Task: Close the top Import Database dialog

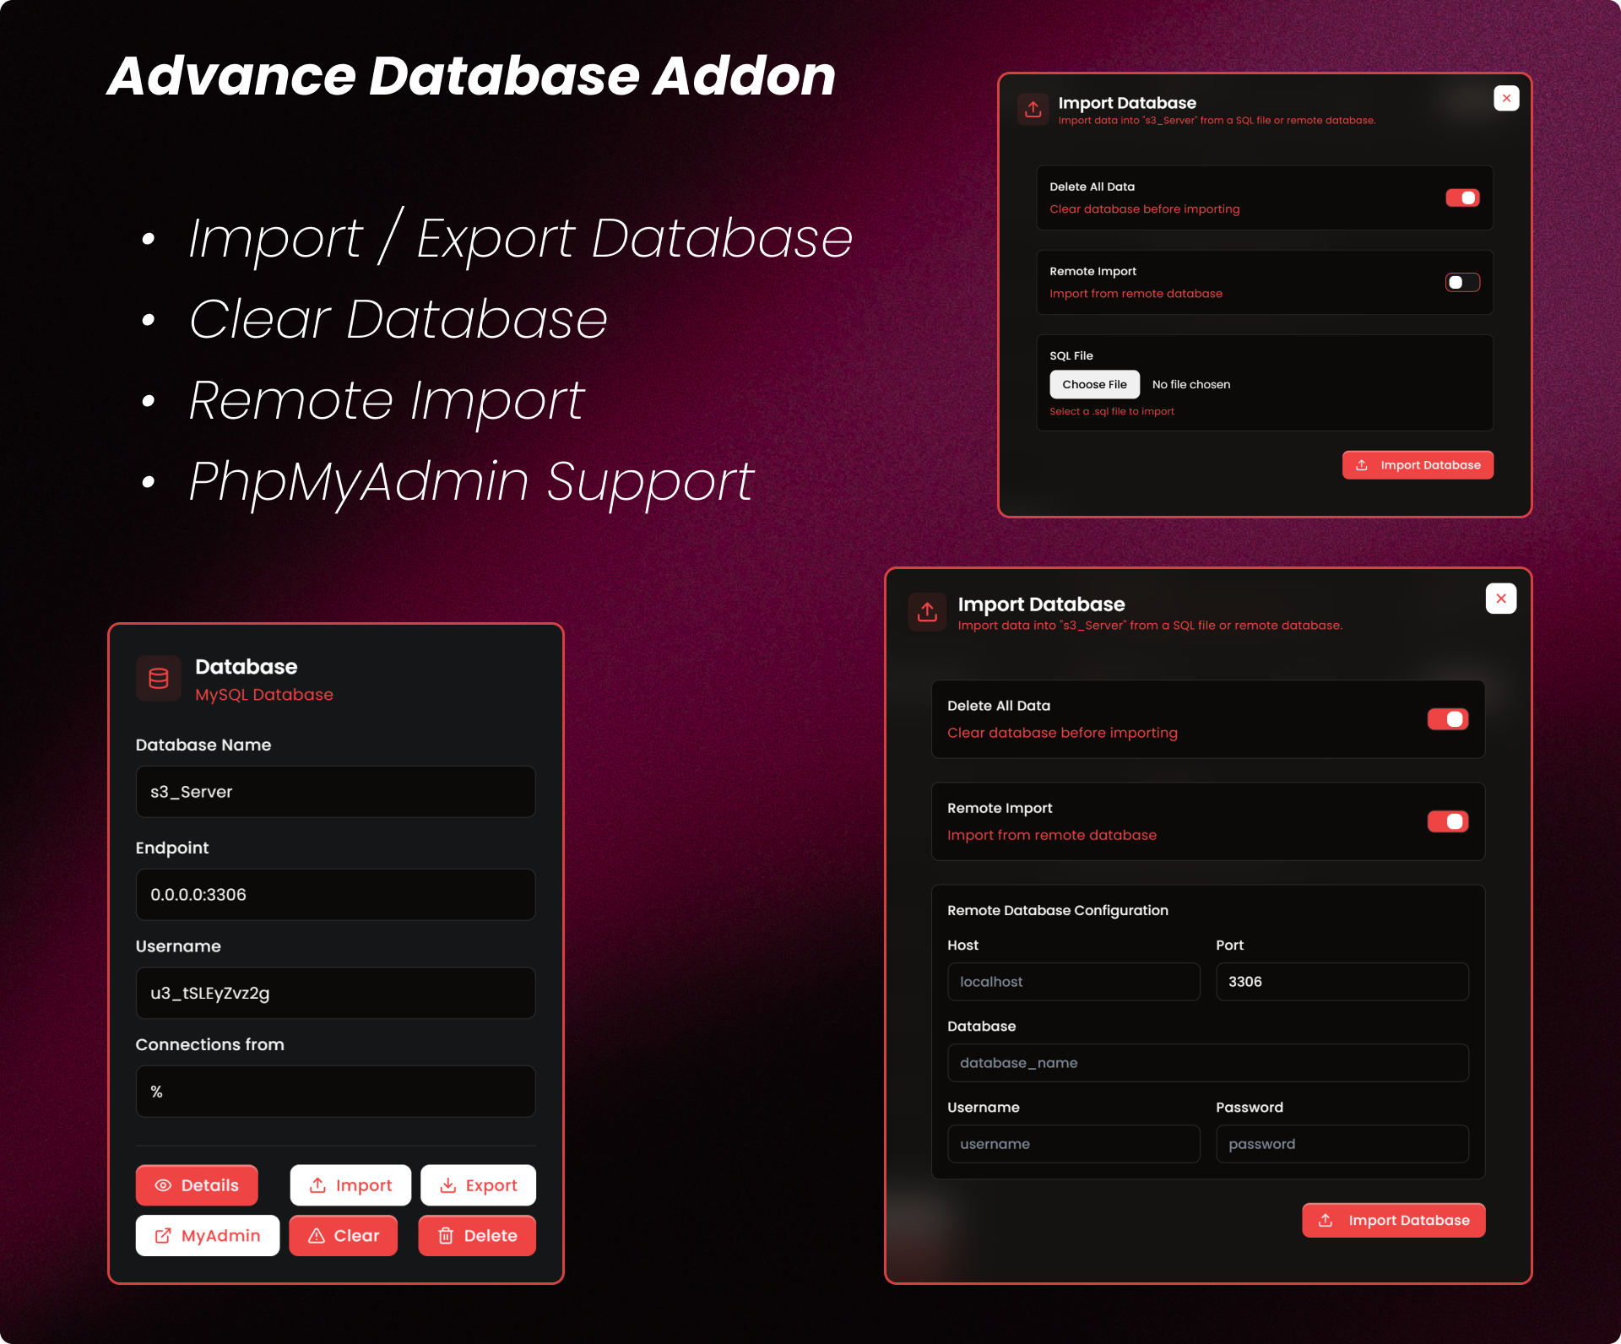Action: [x=1506, y=98]
